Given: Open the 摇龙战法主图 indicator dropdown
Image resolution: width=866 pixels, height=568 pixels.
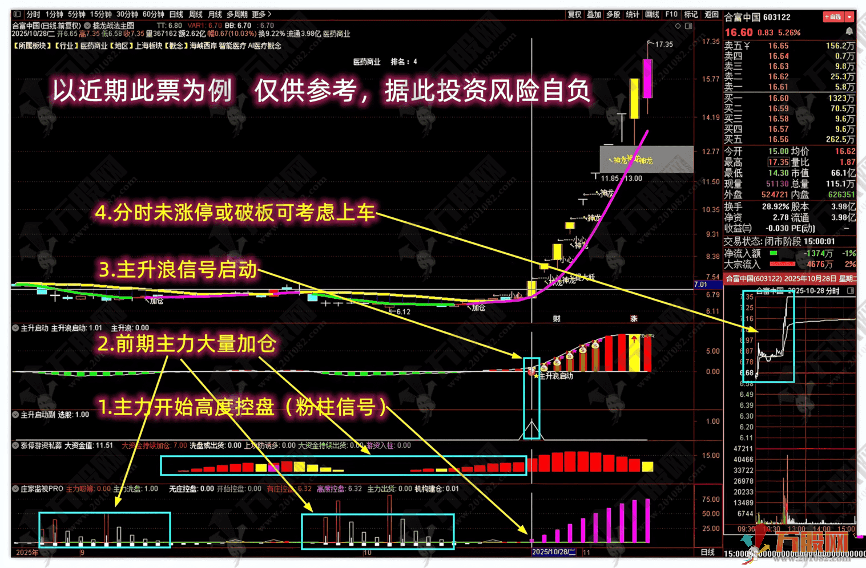Looking at the screenshot, I should (87, 26).
